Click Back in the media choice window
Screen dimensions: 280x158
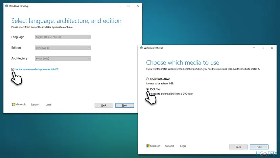[238, 147]
